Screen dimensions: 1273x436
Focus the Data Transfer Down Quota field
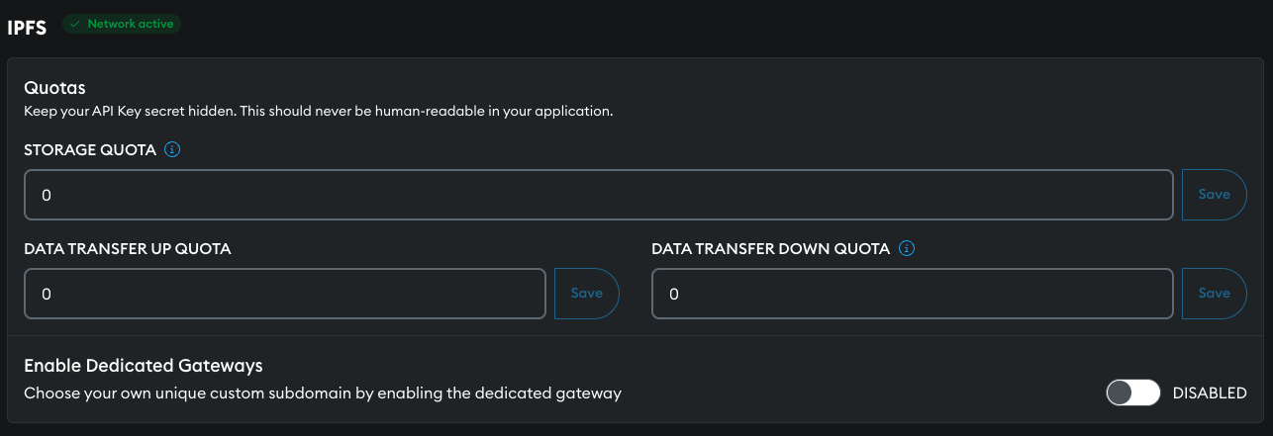coord(912,294)
